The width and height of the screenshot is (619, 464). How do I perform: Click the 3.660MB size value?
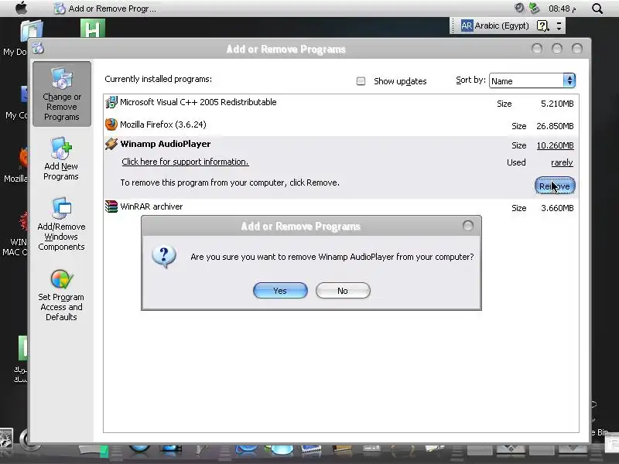(x=557, y=208)
